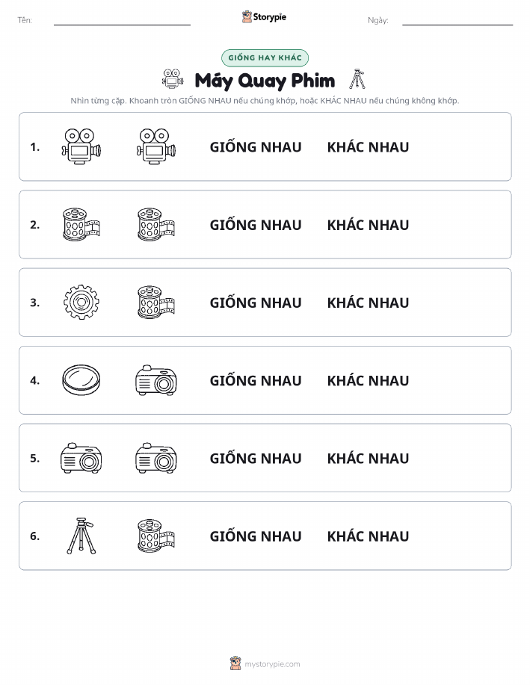The height and width of the screenshot is (685, 530).
Task: Click the Ngày date line field
Action: pos(457,20)
